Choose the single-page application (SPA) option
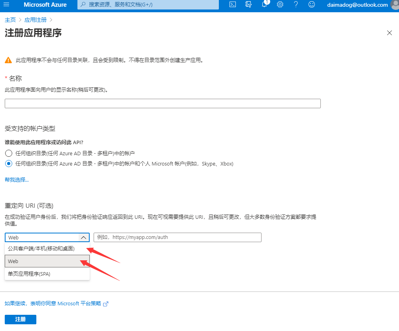The height and width of the screenshot is (331, 399). [x=47, y=274]
